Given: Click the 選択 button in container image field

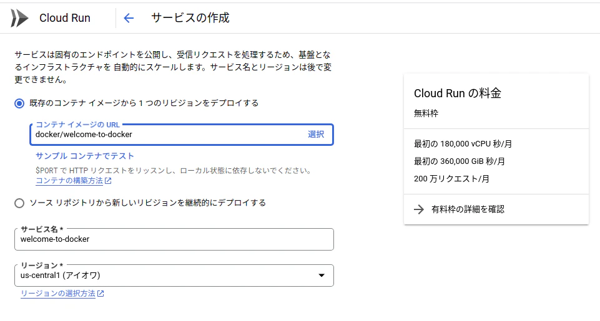Looking at the screenshot, I should (x=316, y=134).
